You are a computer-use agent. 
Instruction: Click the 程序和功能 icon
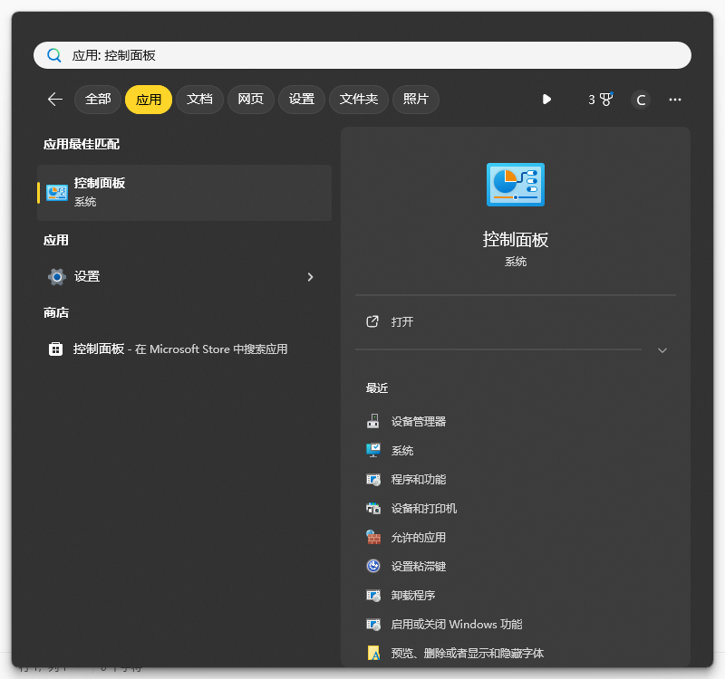[x=373, y=480]
